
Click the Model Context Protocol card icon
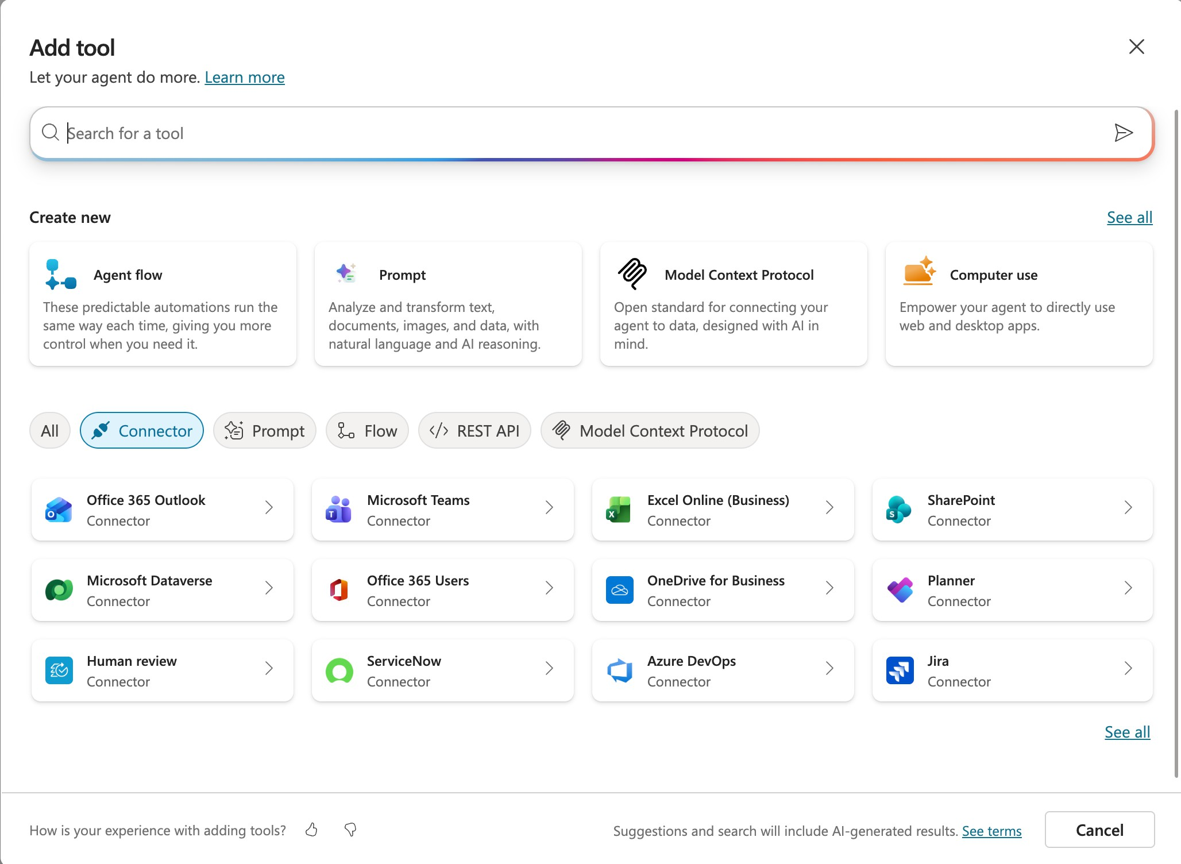click(x=632, y=273)
